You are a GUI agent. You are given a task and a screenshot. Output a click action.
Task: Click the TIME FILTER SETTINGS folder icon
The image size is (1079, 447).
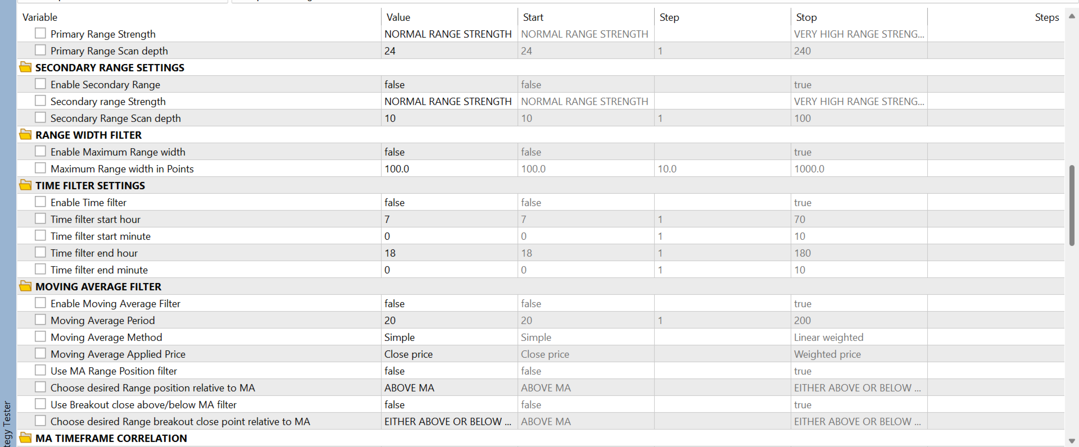point(25,185)
